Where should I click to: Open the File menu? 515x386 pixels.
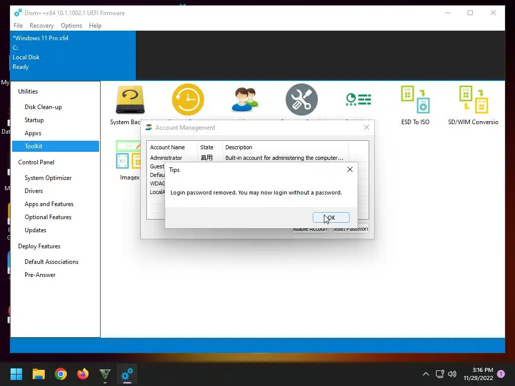pyautogui.click(x=18, y=25)
